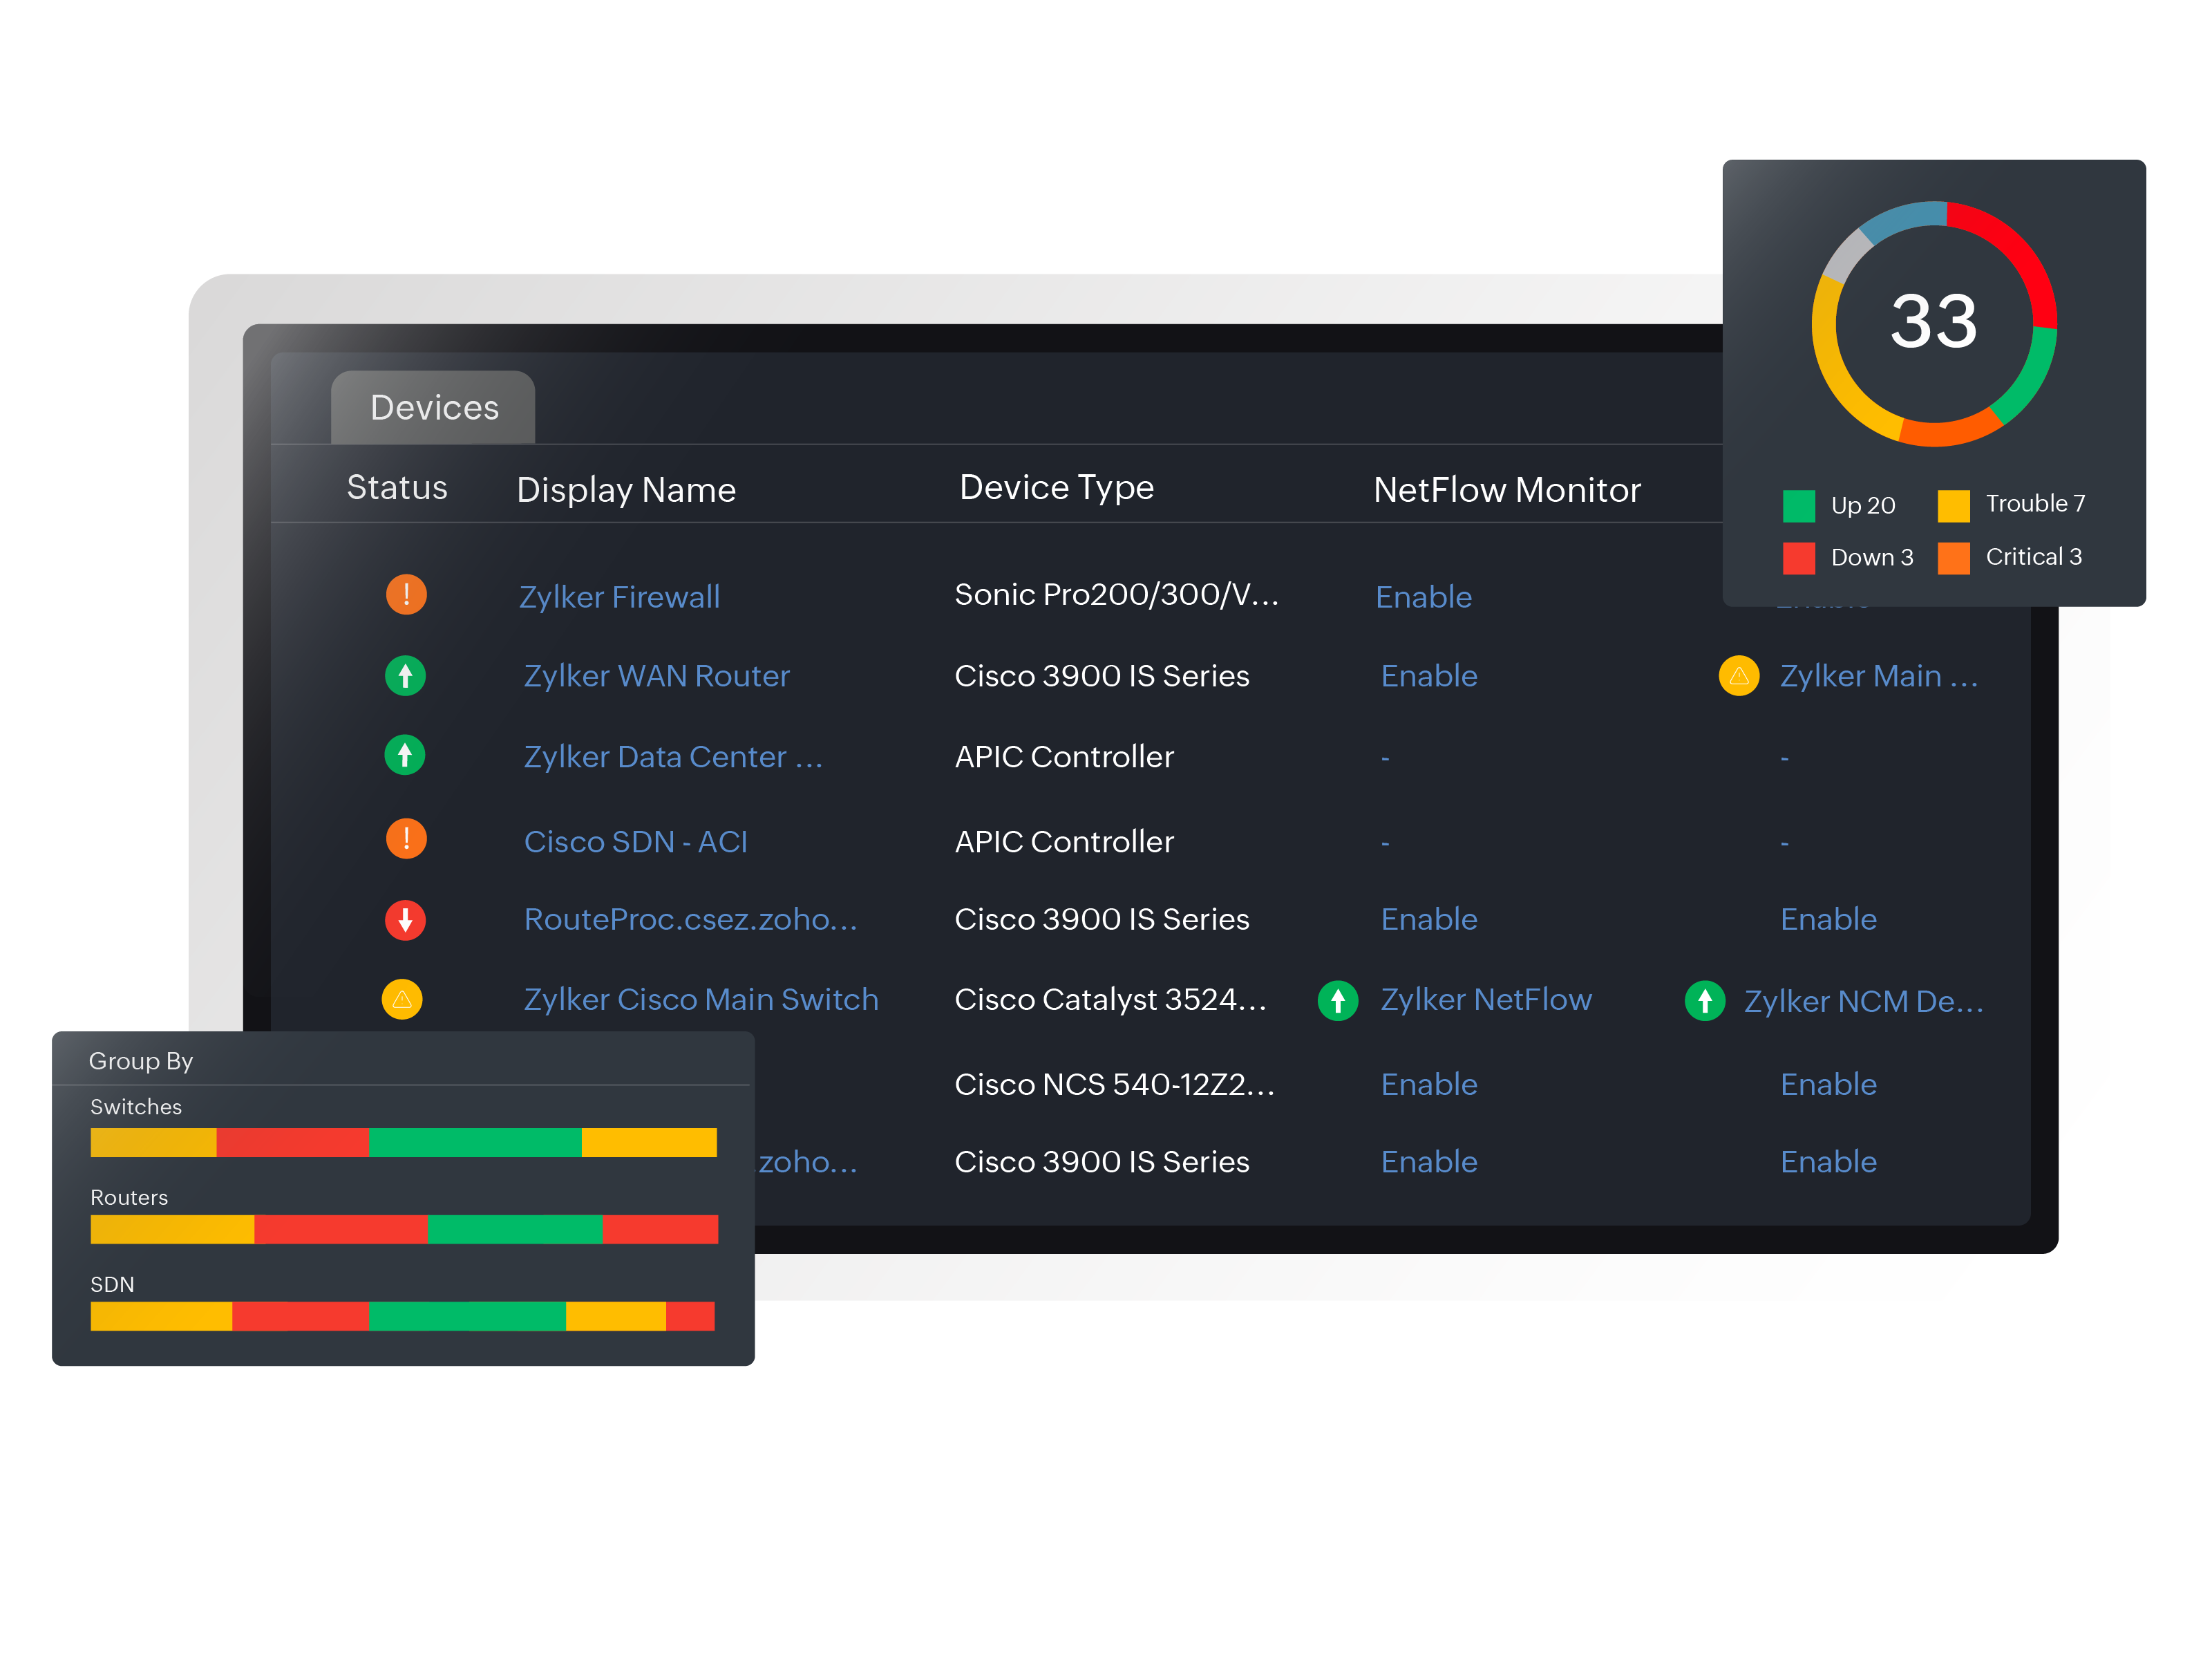Switch to the Devices tab
This screenshot has width=2212, height=1659.
pyautogui.click(x=434, y=406)
